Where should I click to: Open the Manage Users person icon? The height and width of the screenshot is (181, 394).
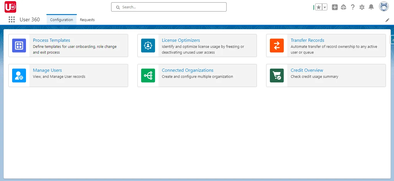point(19,76)
